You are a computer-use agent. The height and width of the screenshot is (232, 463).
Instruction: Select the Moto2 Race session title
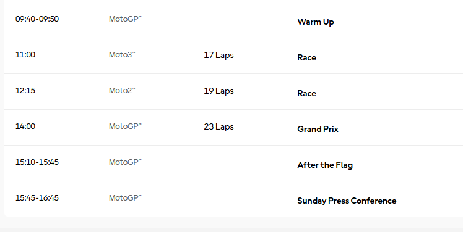click(x=306, y=93)
